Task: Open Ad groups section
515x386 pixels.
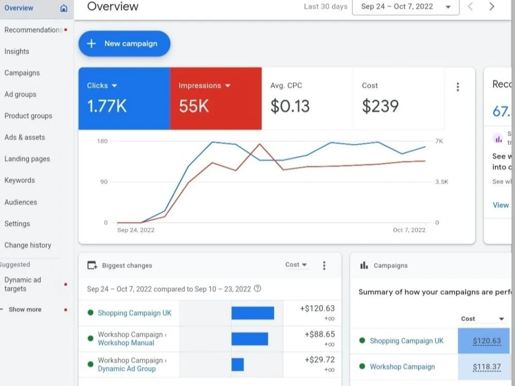Action: (x=21, y=95)
